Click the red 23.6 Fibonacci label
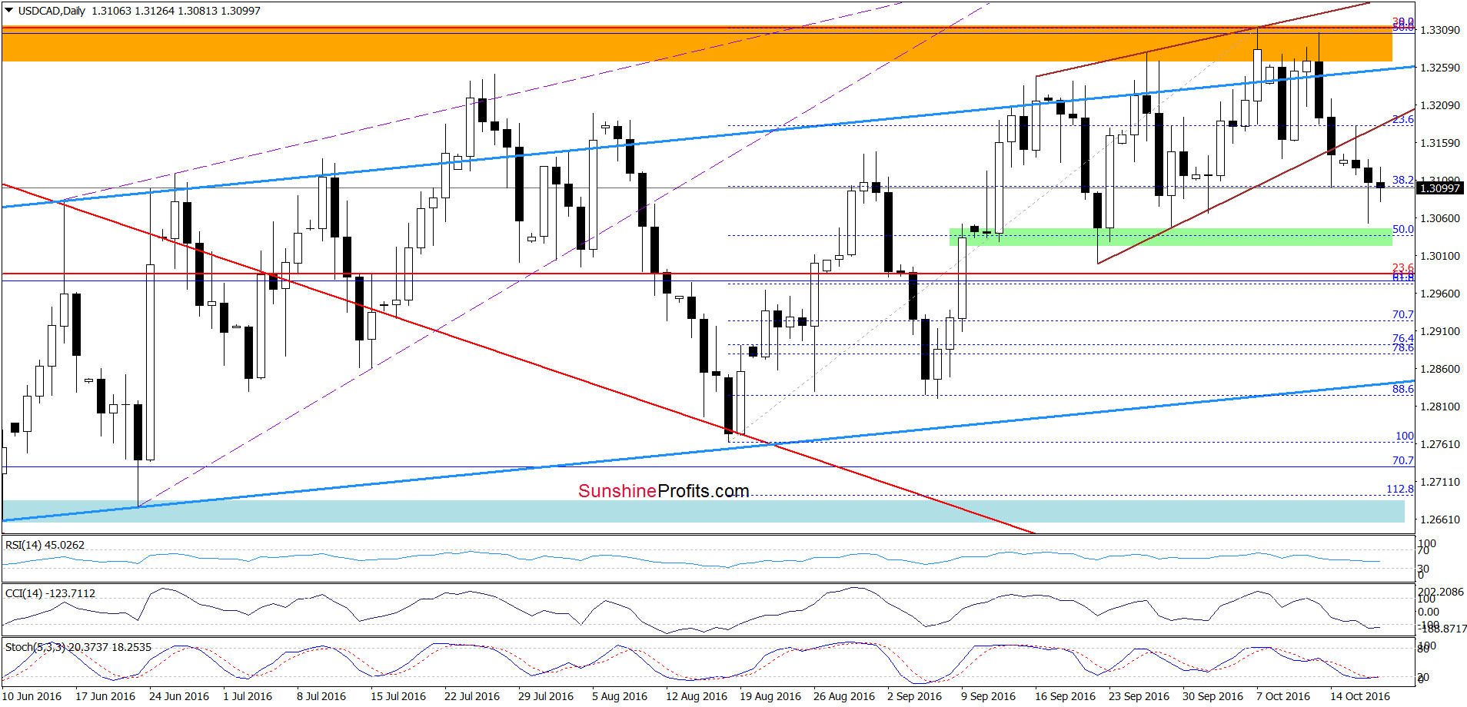Screen dimensions: 1467x707 pyautogui.click(x=1402, y=267)
